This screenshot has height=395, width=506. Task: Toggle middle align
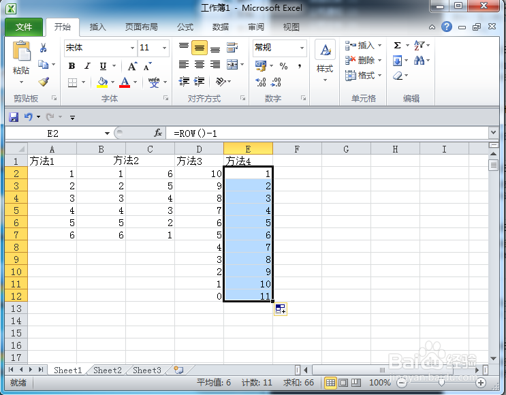tap(200, 48)
